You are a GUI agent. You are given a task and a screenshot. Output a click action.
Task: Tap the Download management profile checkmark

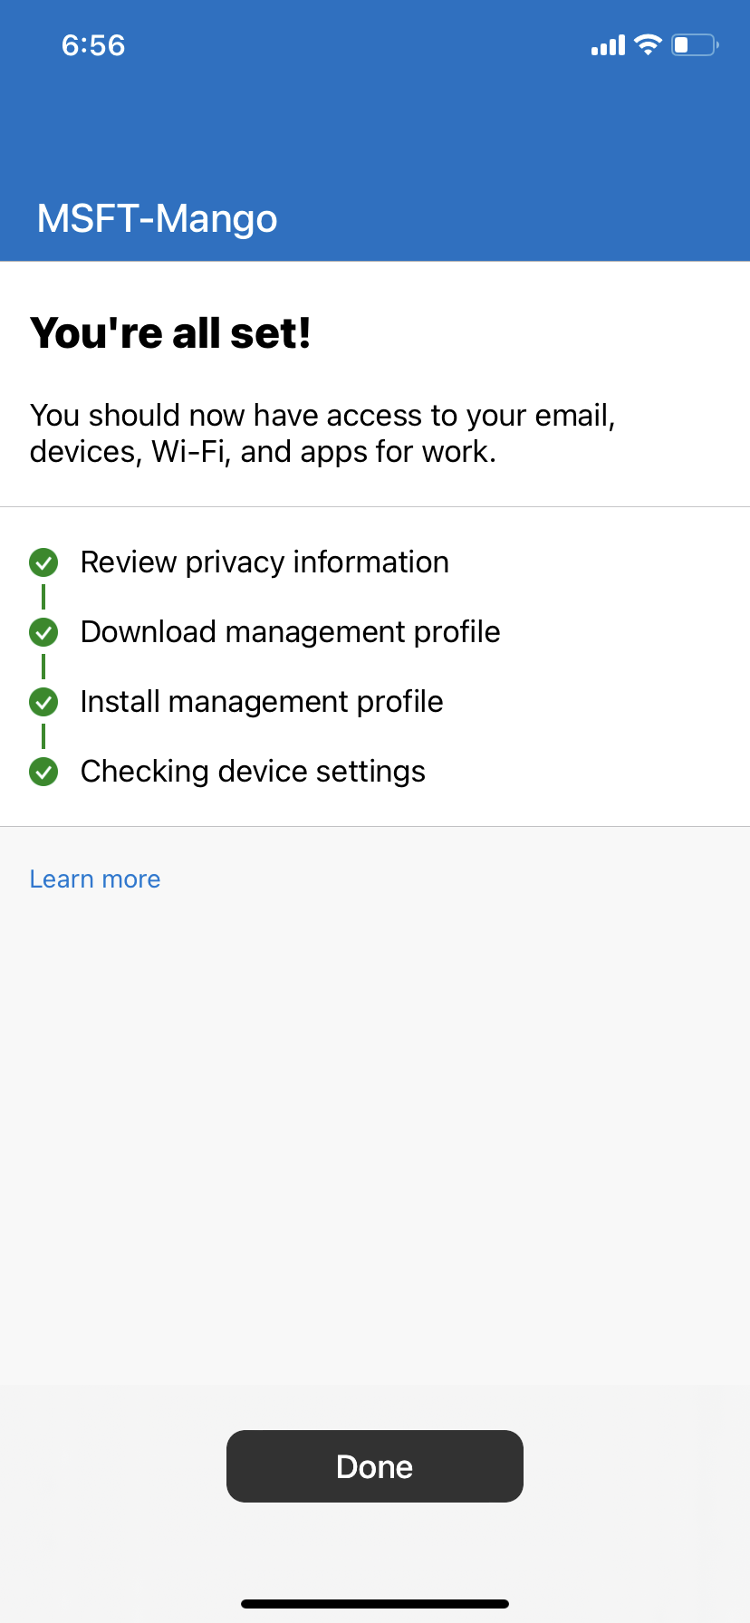[43, 632]
